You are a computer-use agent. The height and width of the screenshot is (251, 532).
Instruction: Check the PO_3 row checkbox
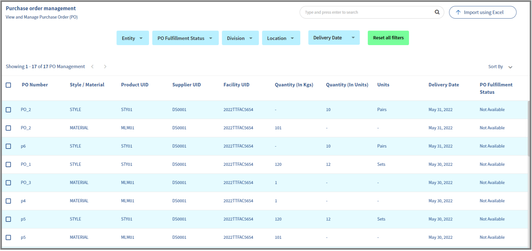[x=8, y=183]
